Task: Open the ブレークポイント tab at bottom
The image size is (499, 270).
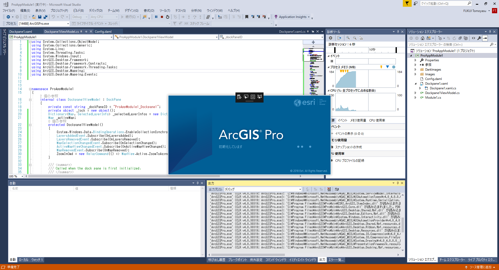Action: point(238,260)
